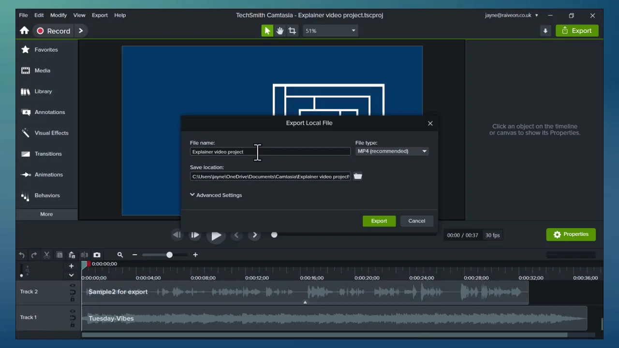Select the Crop tool
Image resolution: width=619 pixels, height=348 pixels.
[292, 30]
